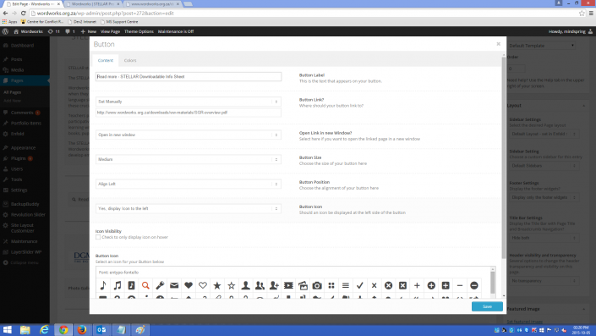The image size is (596, 336).
Task: Select the magnifying glass search icon
Action: tap(145, 285)
